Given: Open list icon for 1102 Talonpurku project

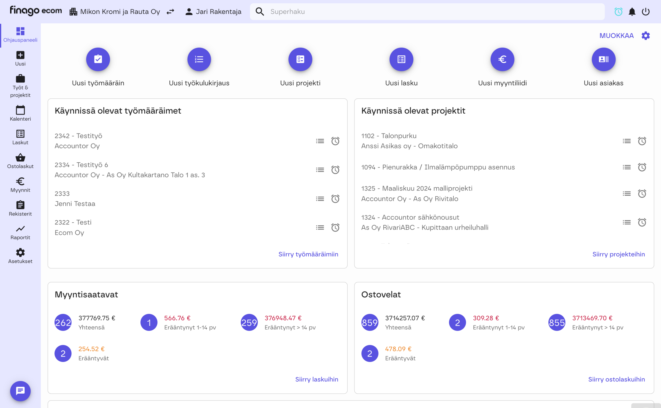Looking at the screenshot, I should click(626, 141).
